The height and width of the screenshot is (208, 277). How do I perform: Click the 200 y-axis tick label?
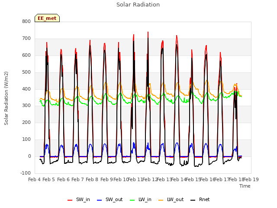26,122
